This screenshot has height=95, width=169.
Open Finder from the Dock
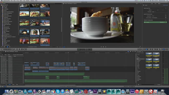(x=7, y=91)
